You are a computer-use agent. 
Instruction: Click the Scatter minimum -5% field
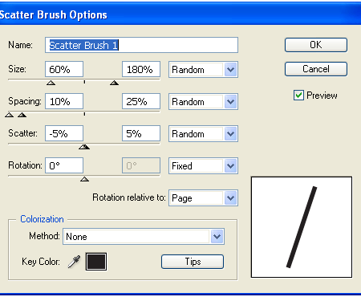(x=64, y=133)
